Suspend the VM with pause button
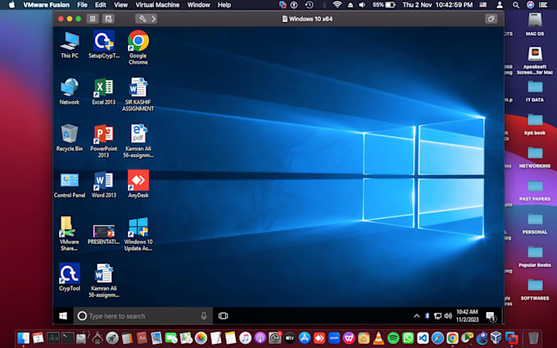The height and width of the screenshot is (348, 557). tap(93, 19)
